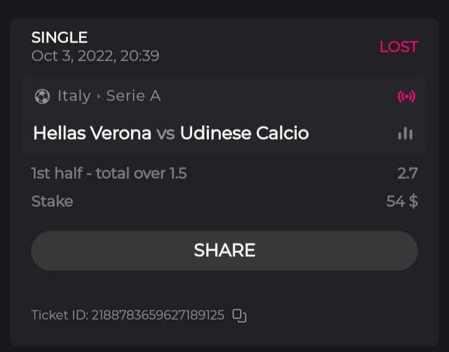
Task: Select the Ticket ID number text
Action: pos(158,315)
